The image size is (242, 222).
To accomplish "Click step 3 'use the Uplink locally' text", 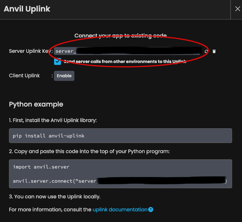I will (x=55, y=196).
